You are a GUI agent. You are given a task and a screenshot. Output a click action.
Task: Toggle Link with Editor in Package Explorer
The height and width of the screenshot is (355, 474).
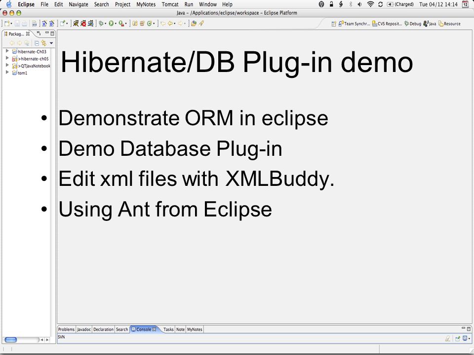coord(44,43)
